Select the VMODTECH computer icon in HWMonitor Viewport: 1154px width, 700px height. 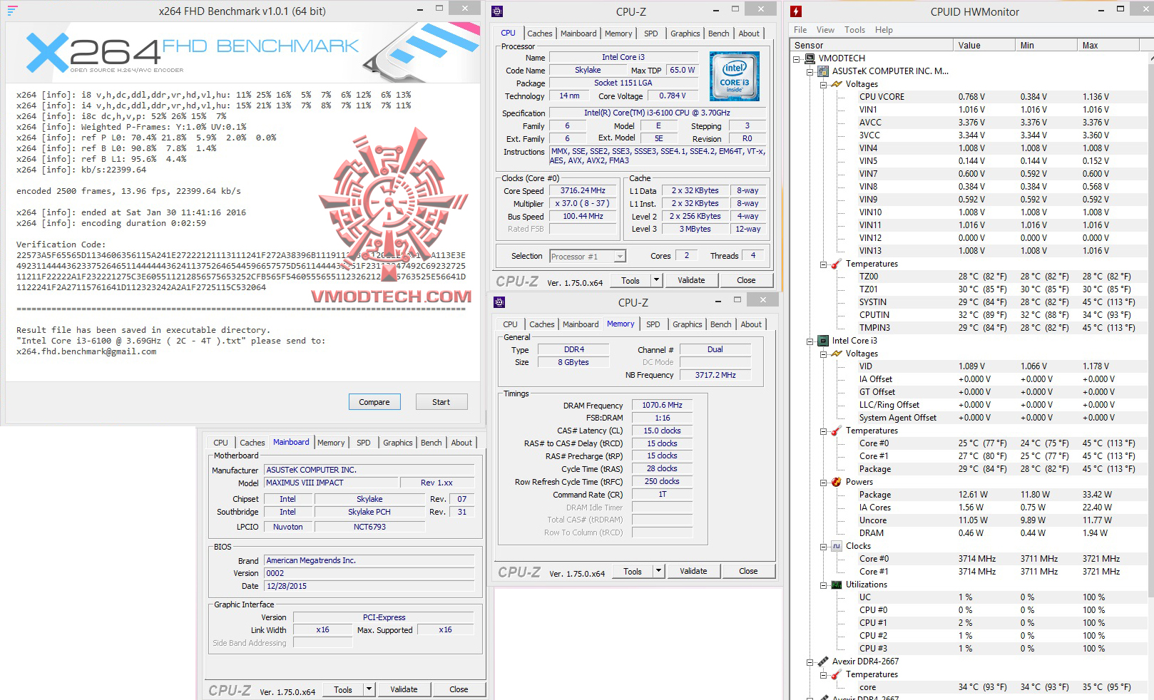point(811,58)
